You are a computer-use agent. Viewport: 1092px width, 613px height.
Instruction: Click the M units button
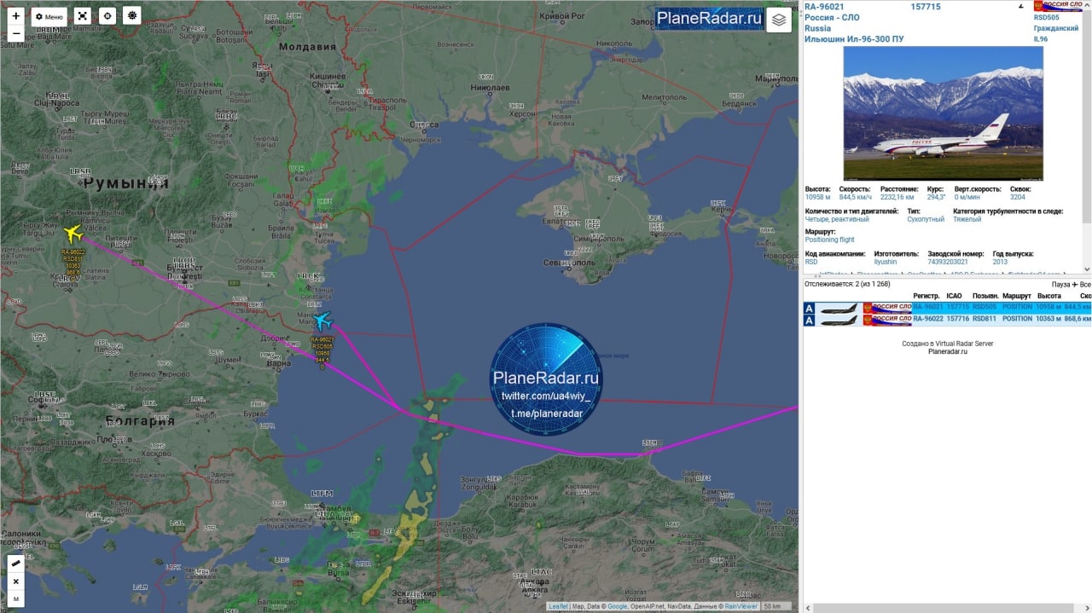[x=16, y=599]
